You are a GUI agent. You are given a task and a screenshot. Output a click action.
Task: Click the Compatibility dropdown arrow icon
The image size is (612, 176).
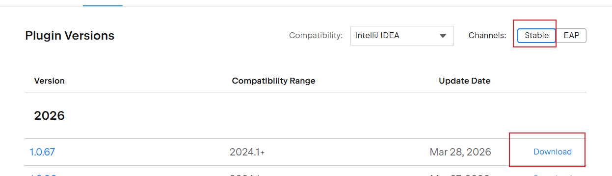coord(443,36)
